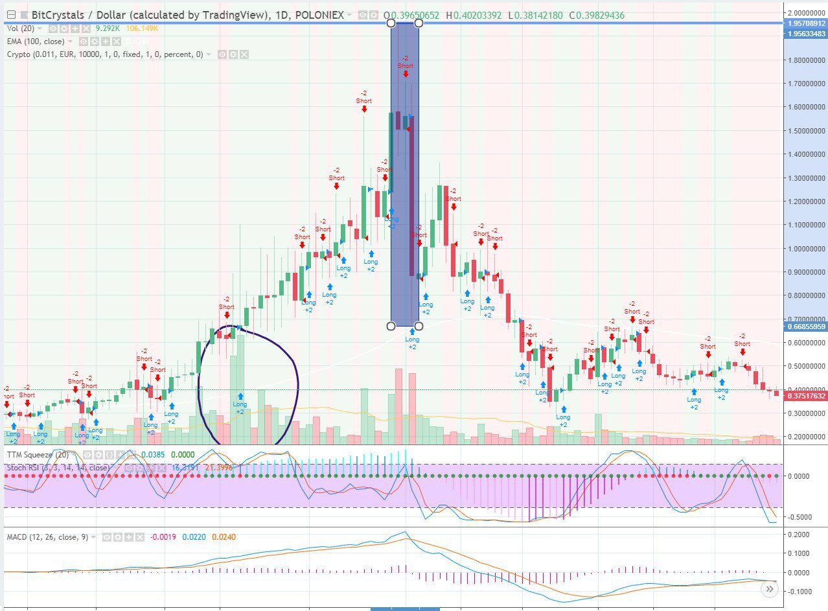The width and height of the screenshot is (828, 611).
Task: Select top-left handle of the blue rectangle
Action: 391,23
